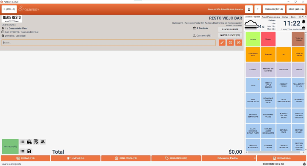
Task: Click the calendar icon below bell
Action: click(x=304, y=28)
